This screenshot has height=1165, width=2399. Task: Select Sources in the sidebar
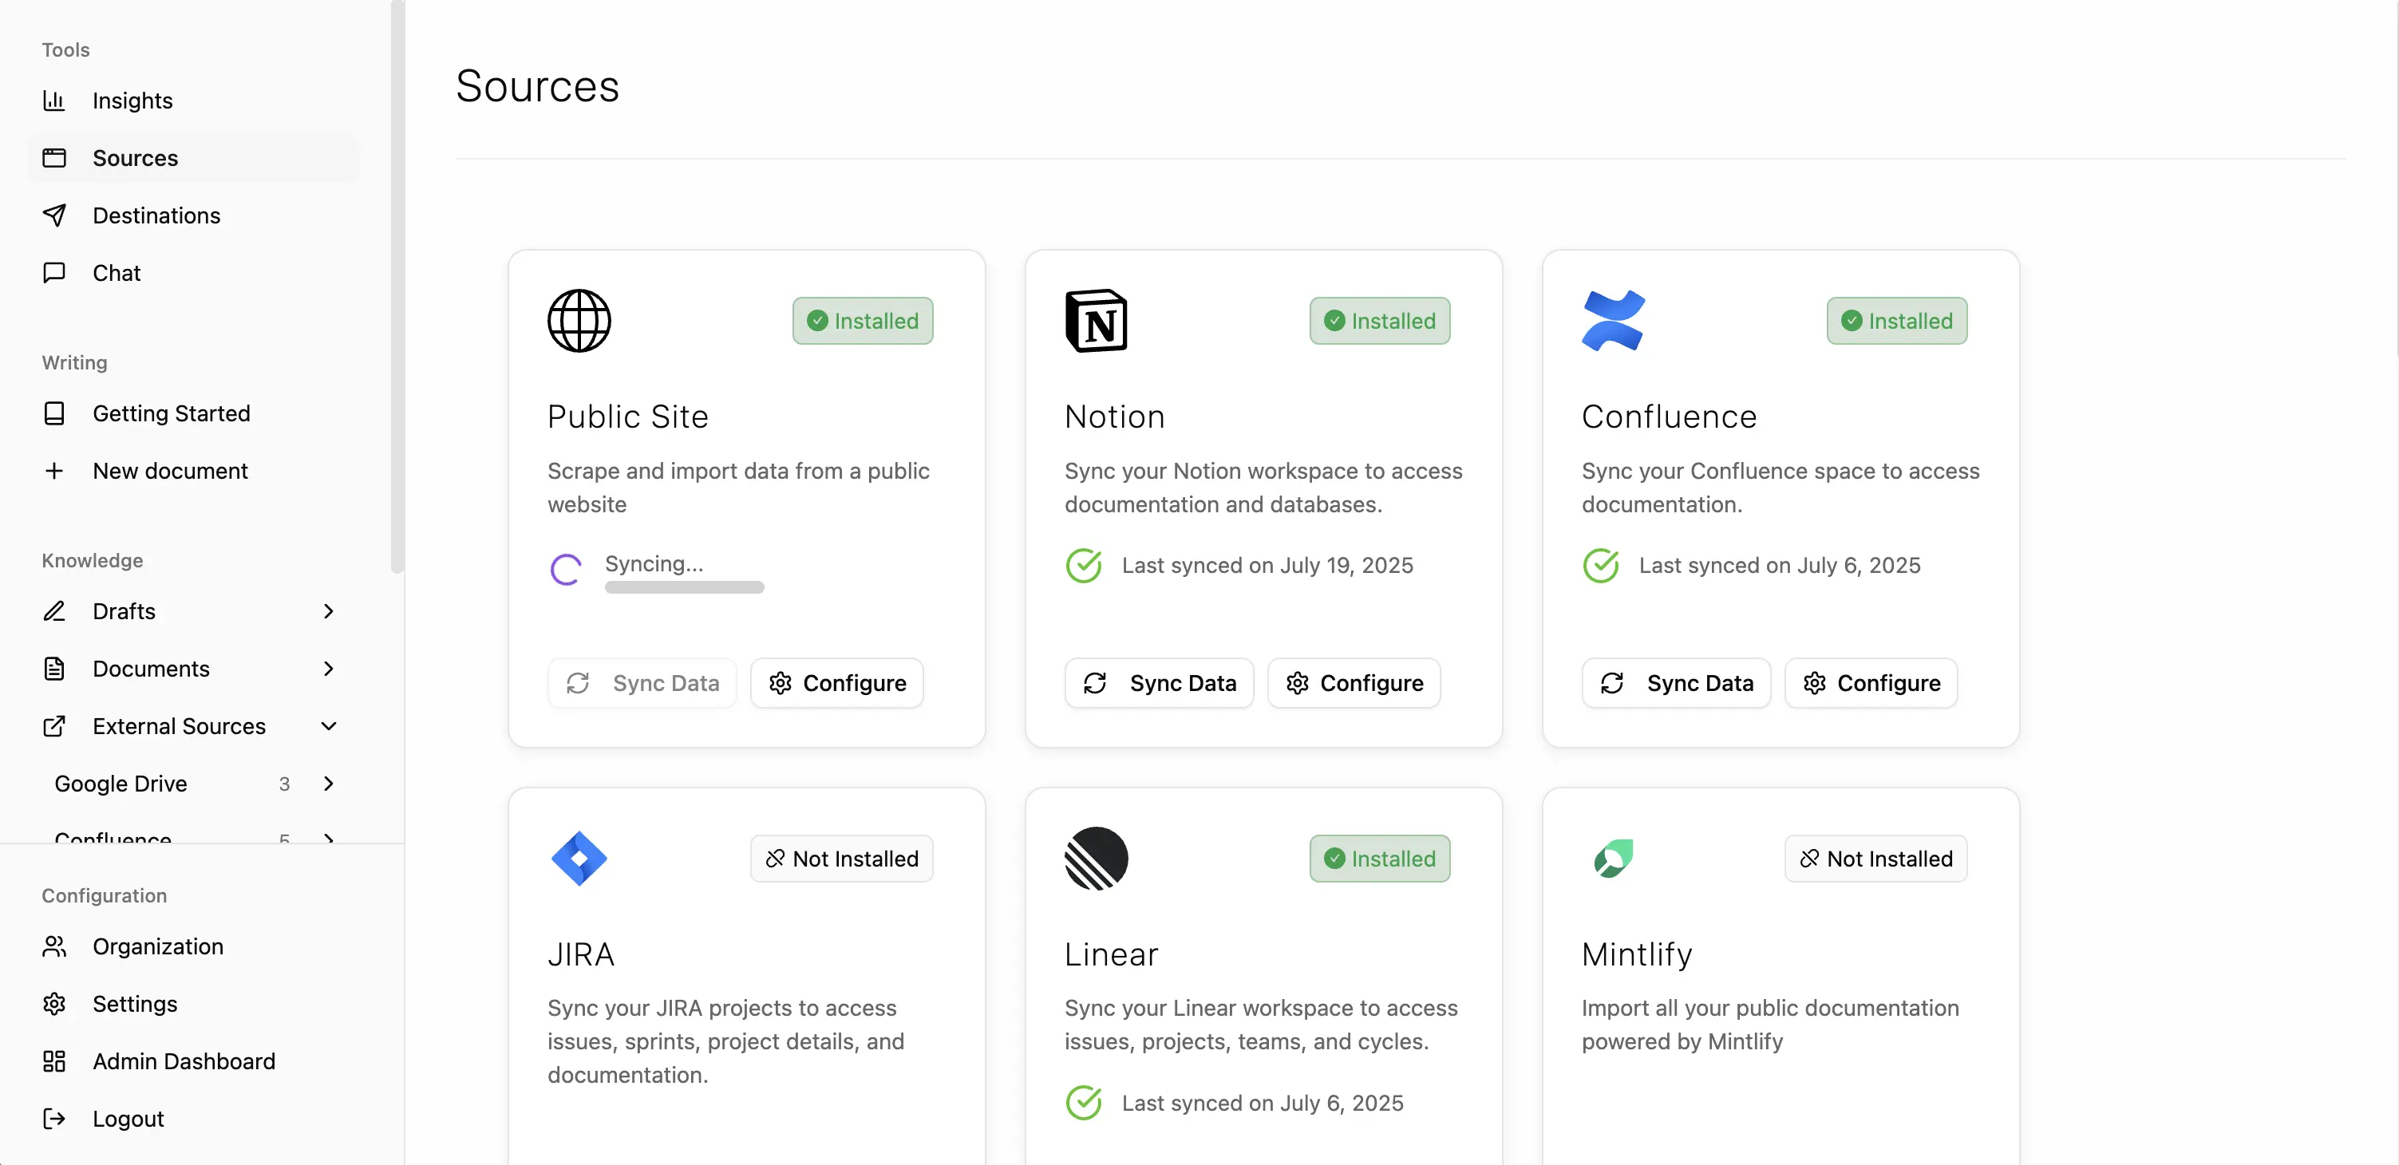coord(194,158)
